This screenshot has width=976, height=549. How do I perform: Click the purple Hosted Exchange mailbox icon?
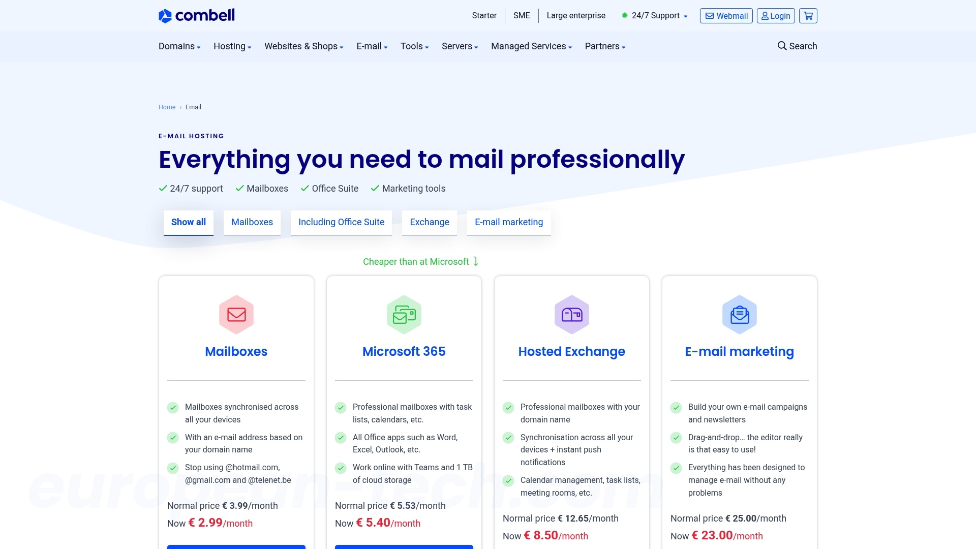pyautogui.click(x=571, y=314)
